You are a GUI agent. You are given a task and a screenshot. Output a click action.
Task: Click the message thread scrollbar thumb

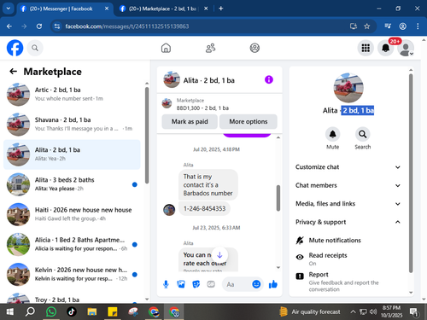click(278, 198)
